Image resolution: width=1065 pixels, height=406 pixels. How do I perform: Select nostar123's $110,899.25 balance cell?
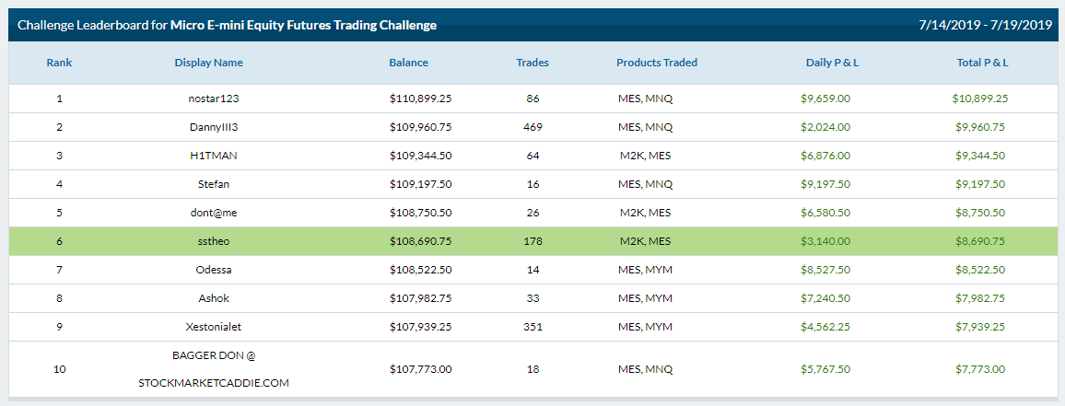click(421, 99)
